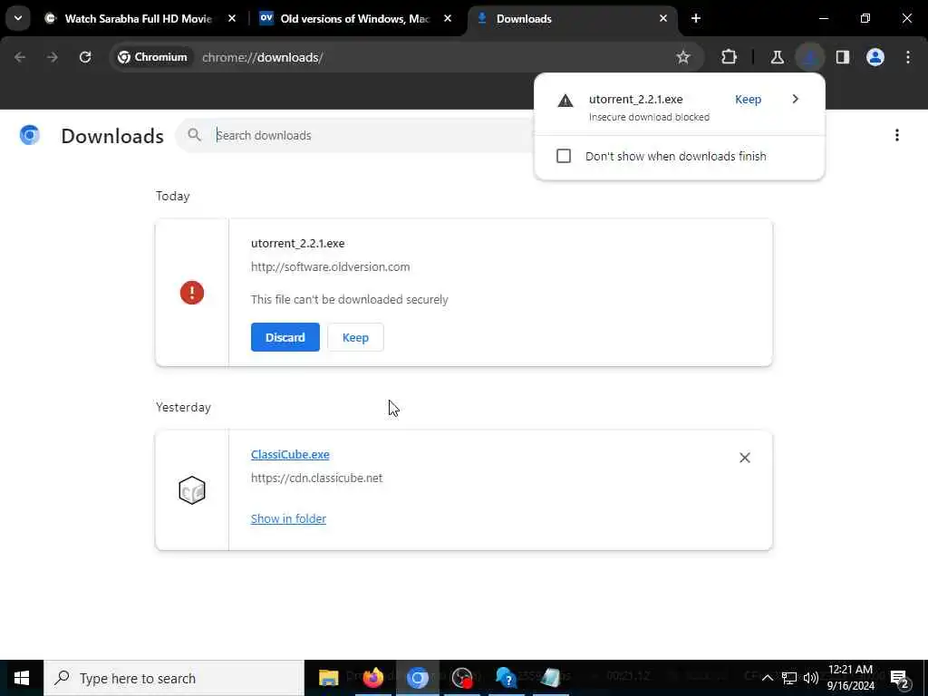Open the ClassiCube.exe download link
The width and height of the screenshot is (928, 696).
tap(290, 455)
